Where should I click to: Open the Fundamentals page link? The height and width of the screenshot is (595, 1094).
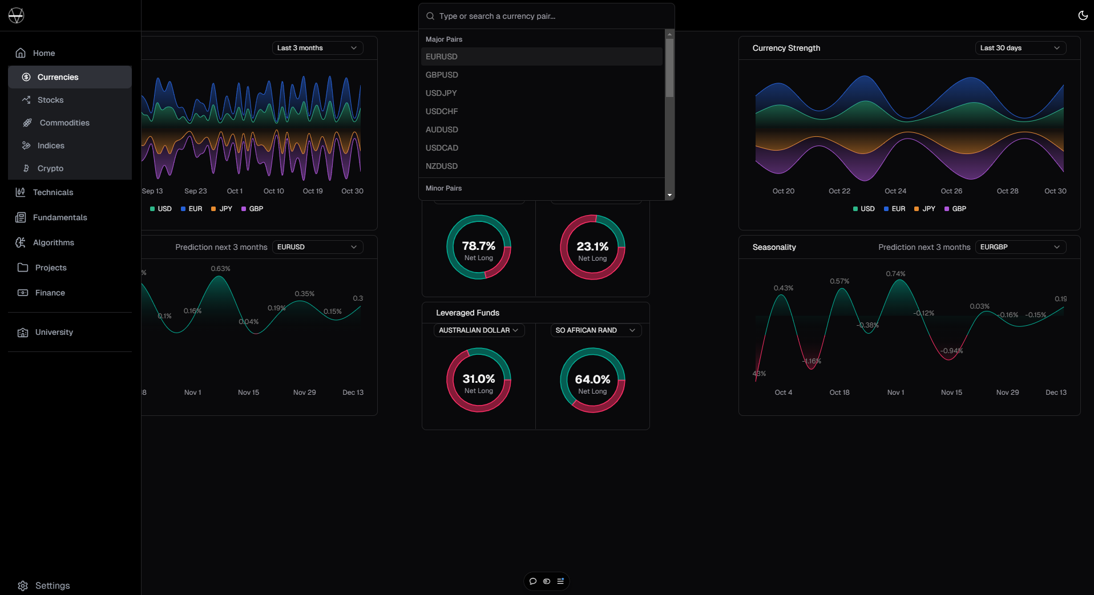59,217
